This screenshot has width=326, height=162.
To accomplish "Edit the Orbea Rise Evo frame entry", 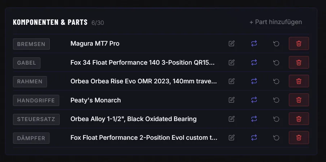I will (232, 81).
